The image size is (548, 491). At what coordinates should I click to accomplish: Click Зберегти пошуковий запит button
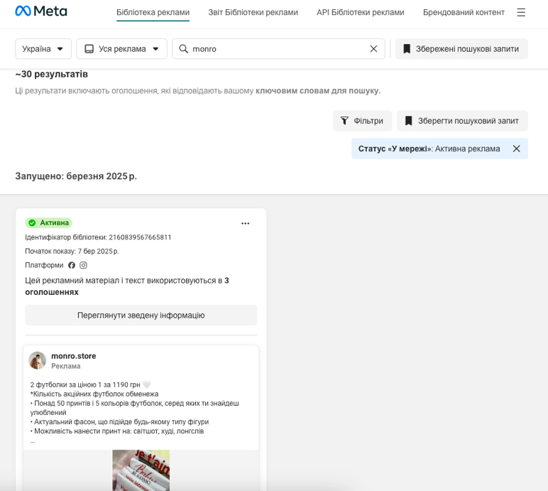pos(462,121)
